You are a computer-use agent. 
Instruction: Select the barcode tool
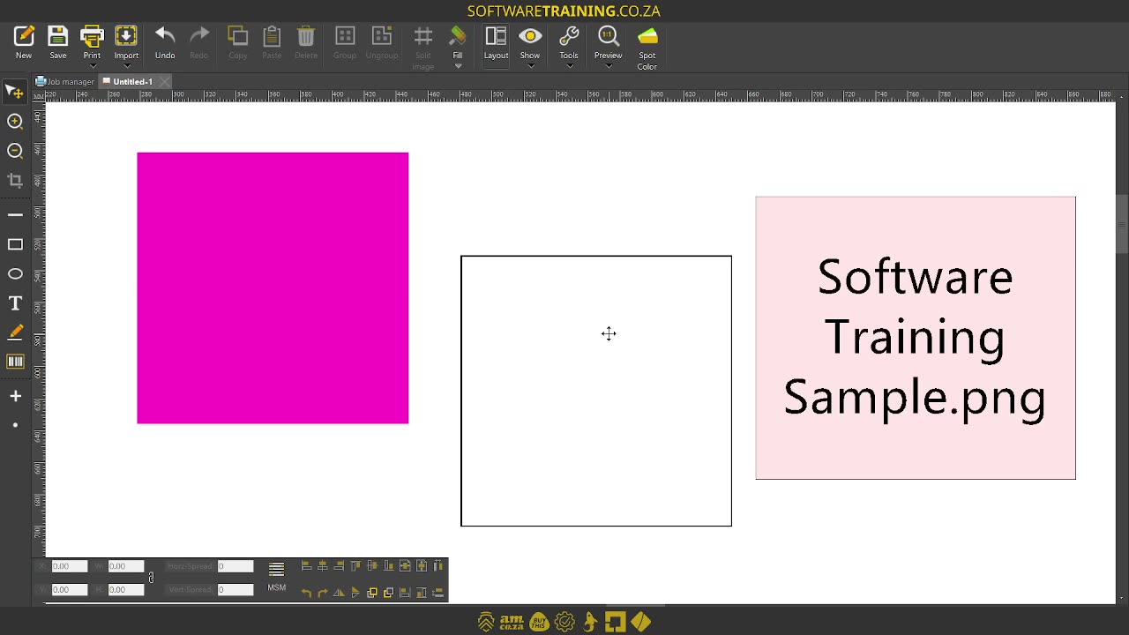point(15,362)
